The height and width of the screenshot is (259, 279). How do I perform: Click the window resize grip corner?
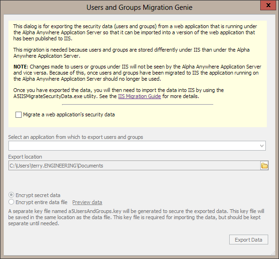coord(273,253)
